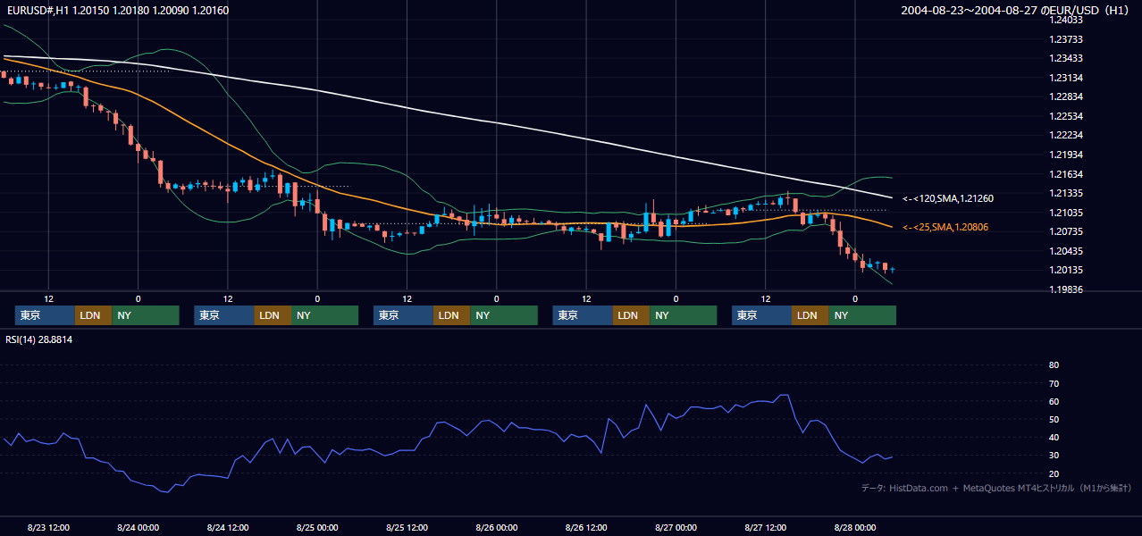Screen dimensions: 1142x536
Task: Click price axis value 1.22234
Action: pos(1065,135)
